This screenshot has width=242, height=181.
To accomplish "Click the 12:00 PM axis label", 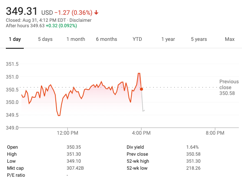I will [x=67, y=133].
